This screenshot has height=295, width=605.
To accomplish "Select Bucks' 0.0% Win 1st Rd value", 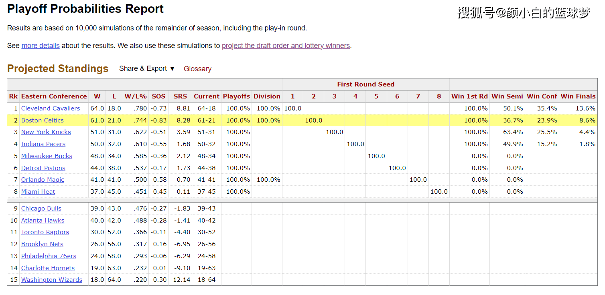I will [479, 156].
